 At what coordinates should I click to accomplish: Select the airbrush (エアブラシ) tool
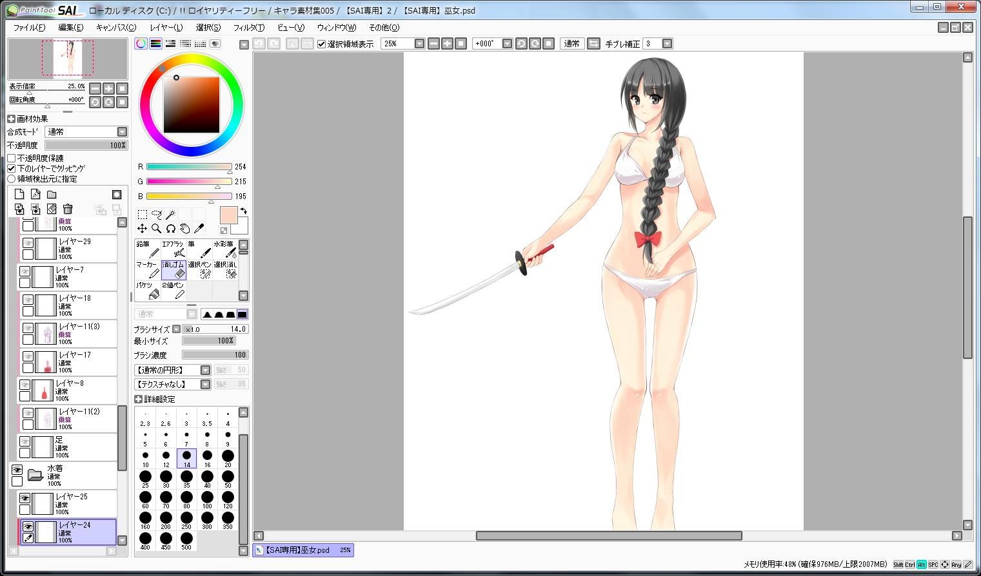(x=173, y=249)
